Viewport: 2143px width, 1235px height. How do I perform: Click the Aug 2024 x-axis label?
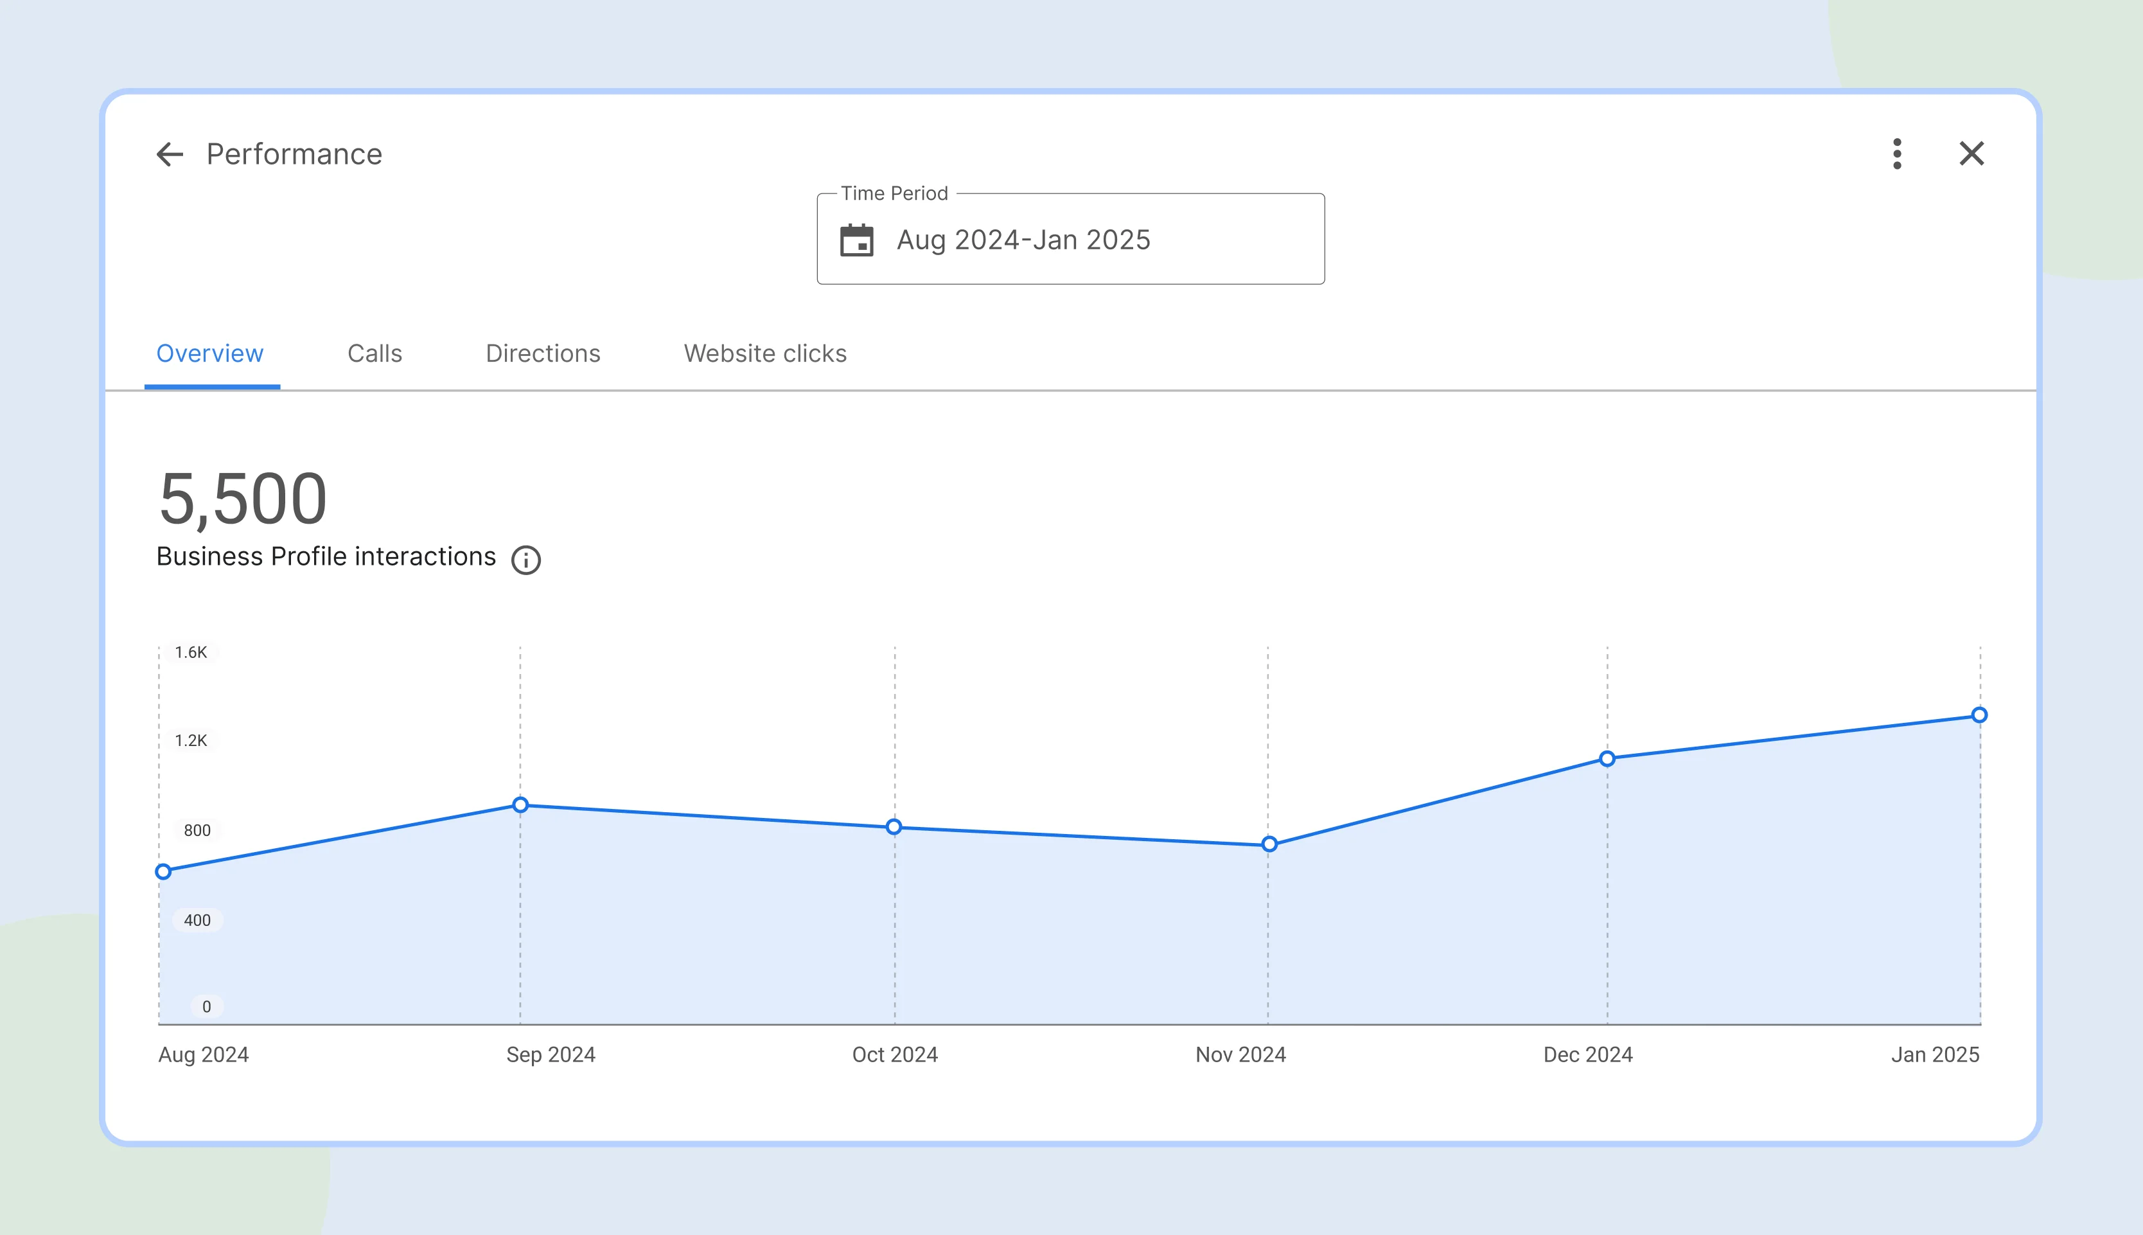(204, 1054)
